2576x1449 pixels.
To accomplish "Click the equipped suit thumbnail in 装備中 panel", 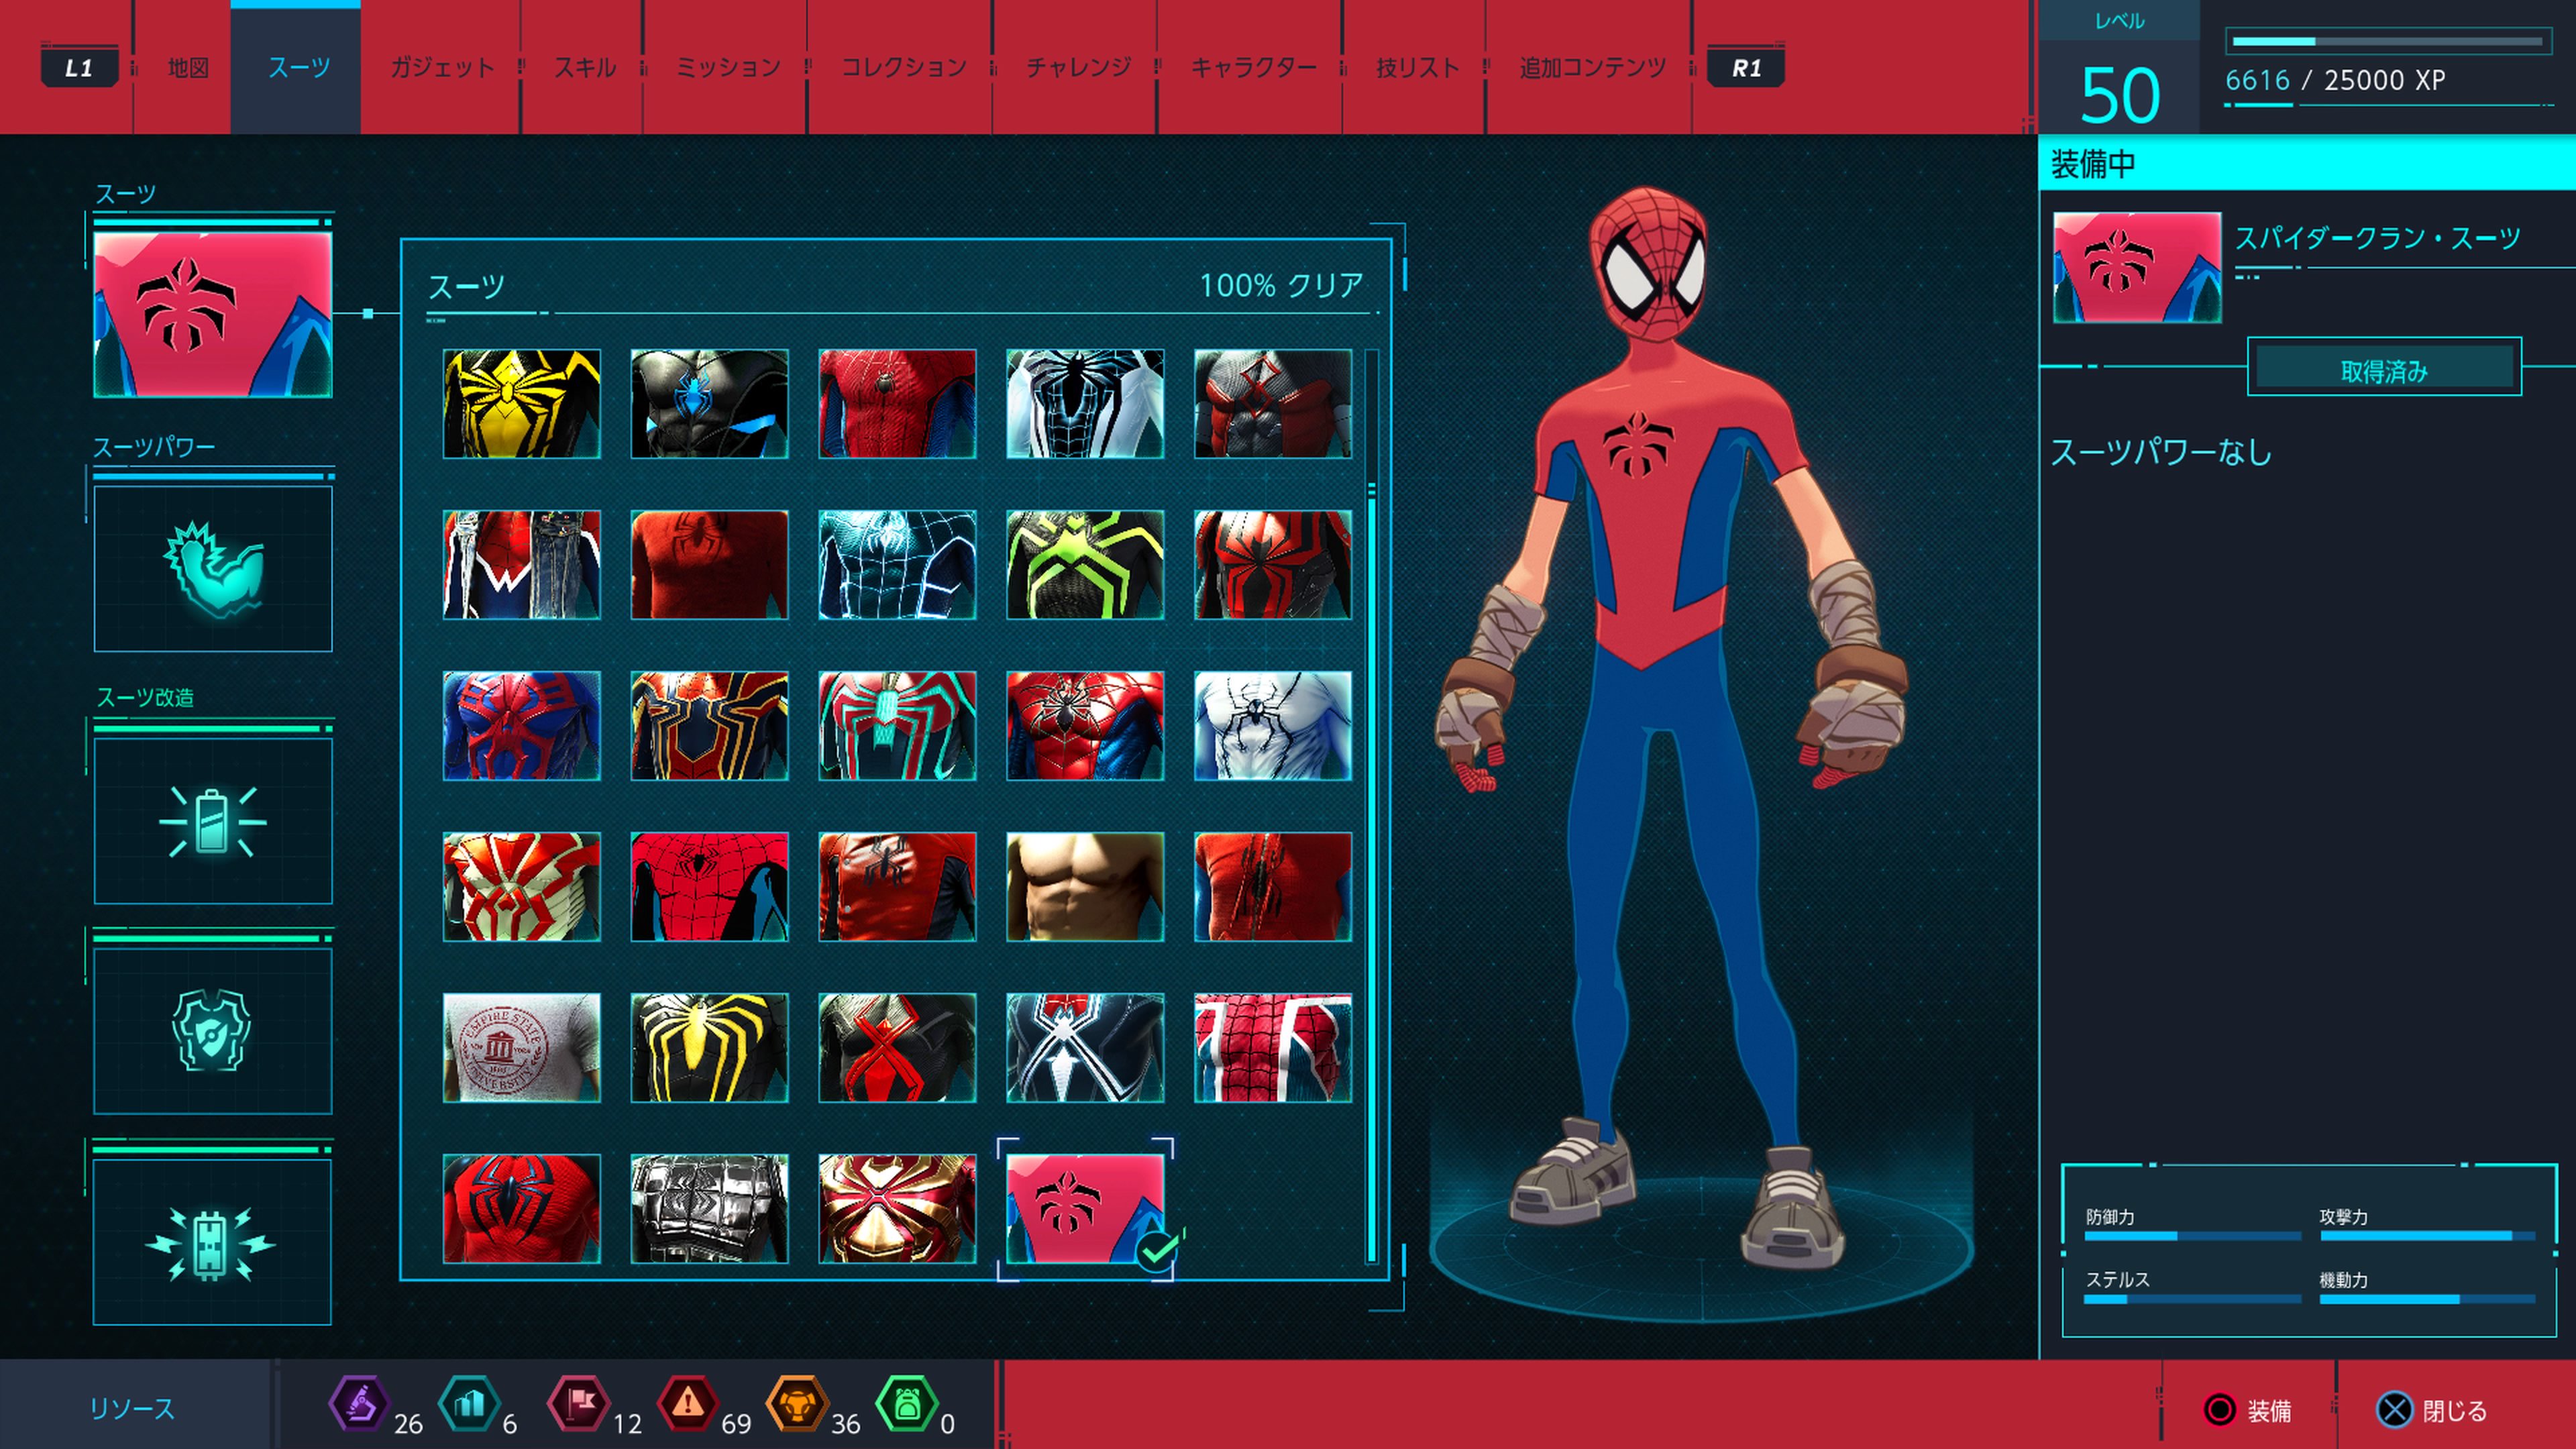I will click(2137, 267).
